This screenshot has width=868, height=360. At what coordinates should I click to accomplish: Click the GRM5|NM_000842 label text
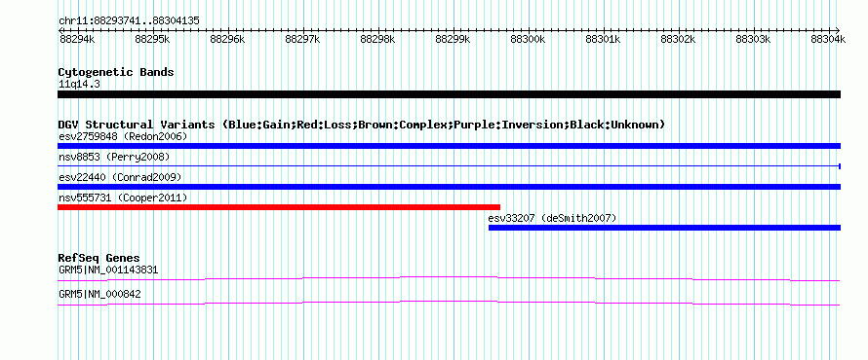click(x=99, y=295)
